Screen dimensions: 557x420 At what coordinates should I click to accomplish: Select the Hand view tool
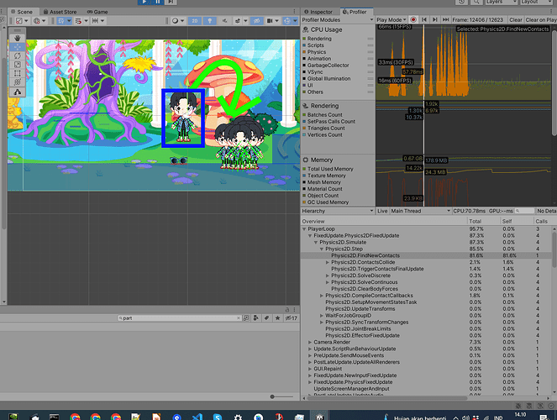click(17, 38)
